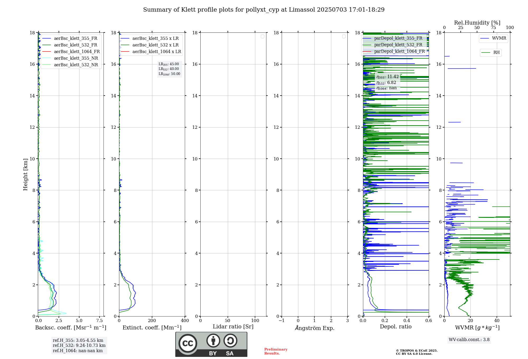
Task: Click the '© TROPOS & ECoE 2025.' copyright line
Action: [x=417, y=351]
